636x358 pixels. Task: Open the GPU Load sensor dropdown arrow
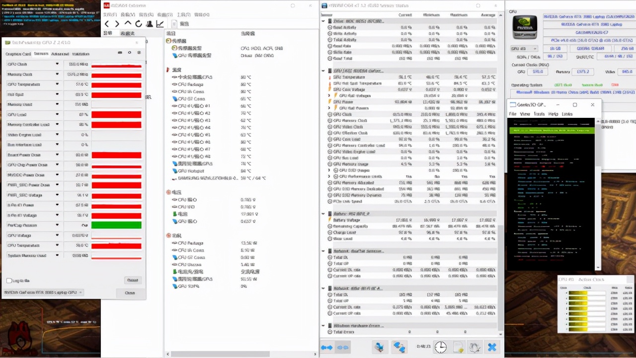pos(57,115)
